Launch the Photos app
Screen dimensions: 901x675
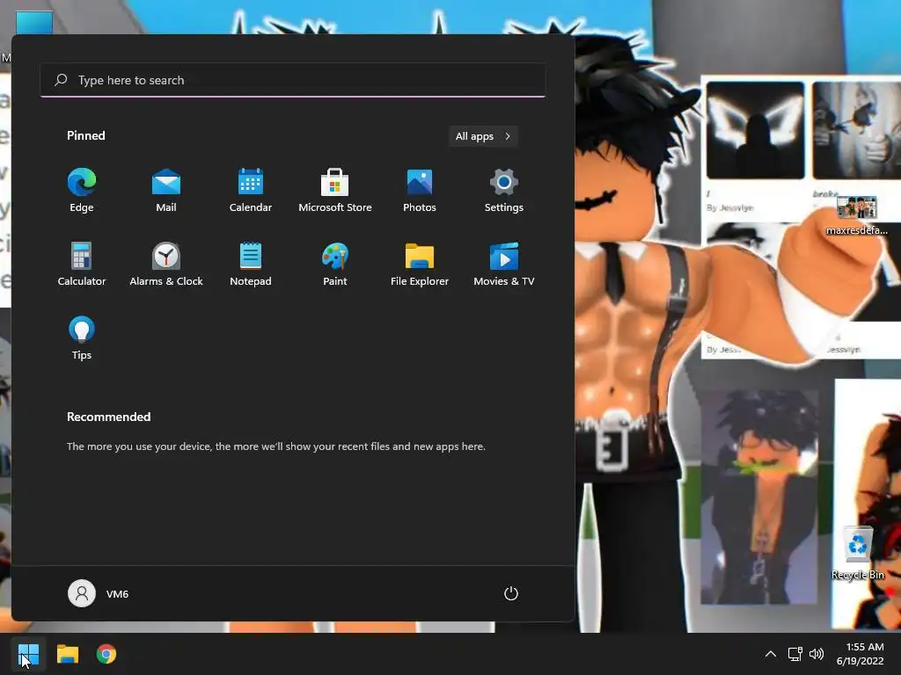click(x=420, y=191)
